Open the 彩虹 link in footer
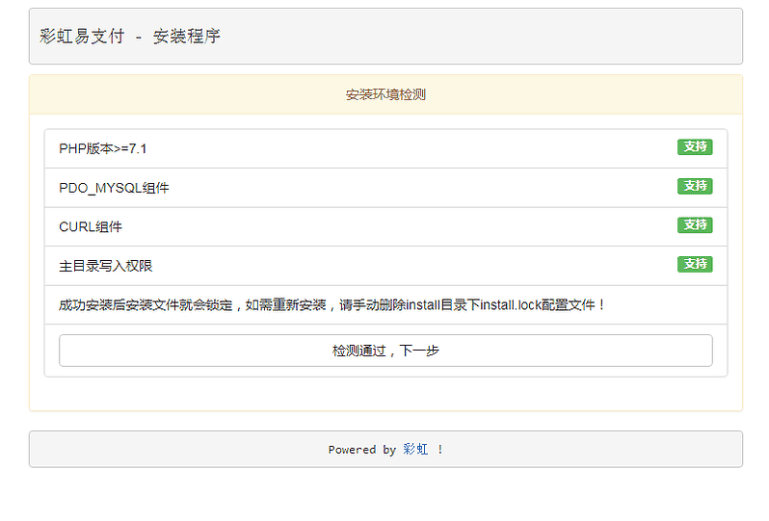Viewport: 769px width, 521px height. [x=415, y=449]
